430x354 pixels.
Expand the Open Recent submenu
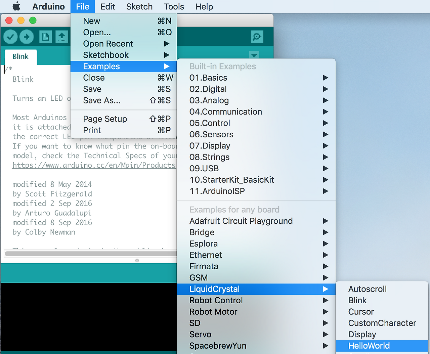108,44
